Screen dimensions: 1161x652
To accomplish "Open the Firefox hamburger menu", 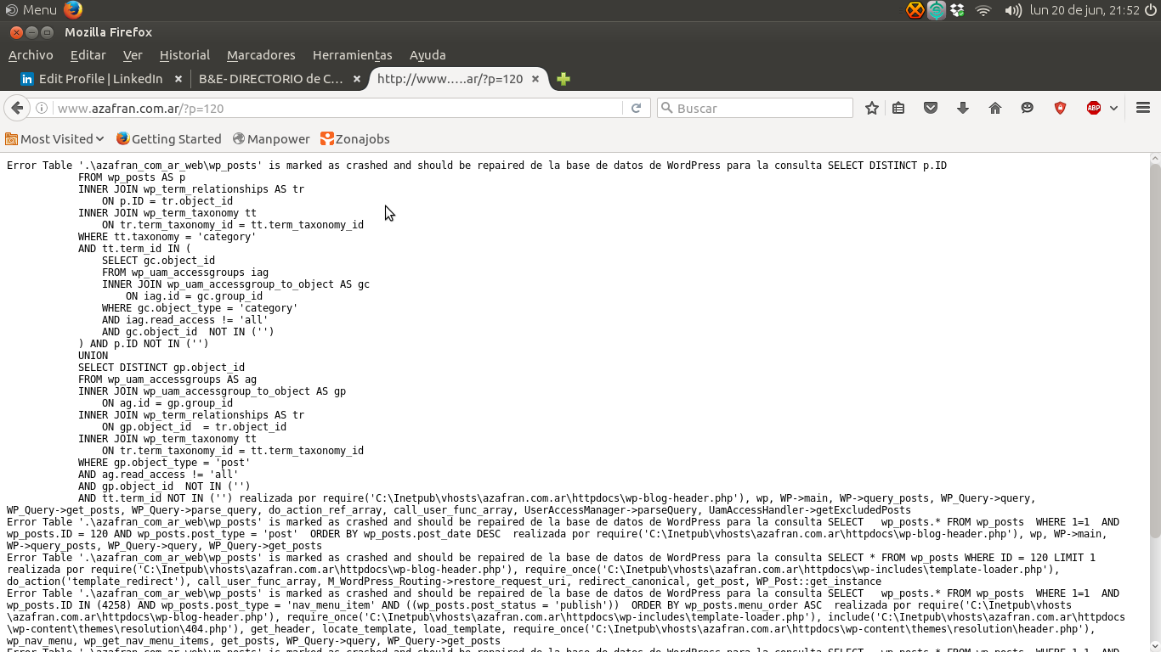I will 1143,108.
